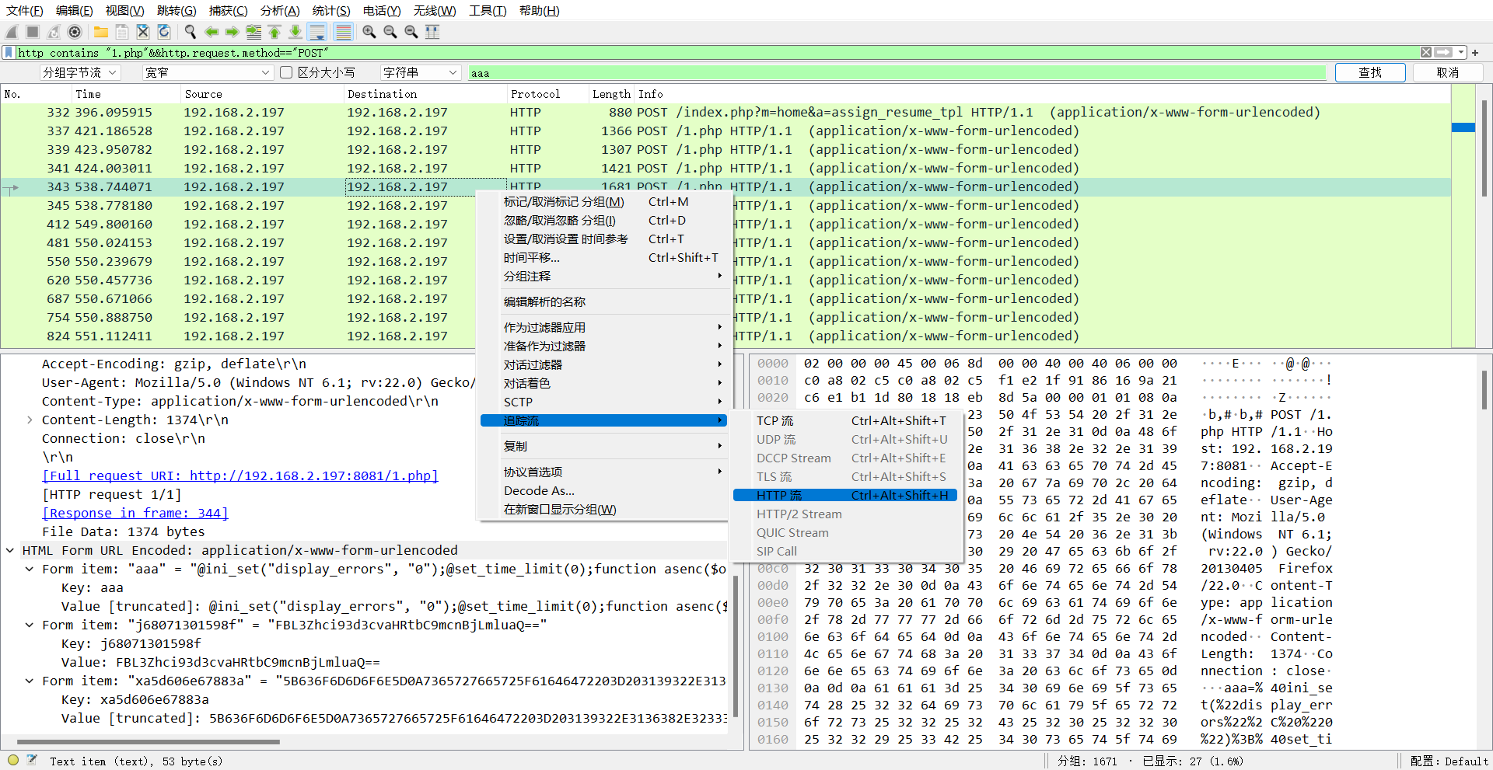
Task: Select HTTP 流 in the follow submenu
Action: pos(845,495)
